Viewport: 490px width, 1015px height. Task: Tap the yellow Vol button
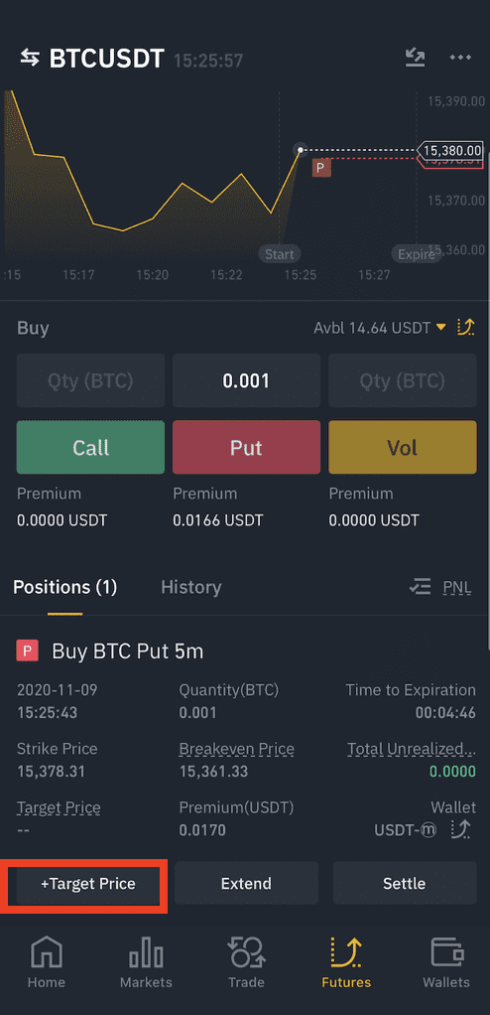tap(403, 447)
